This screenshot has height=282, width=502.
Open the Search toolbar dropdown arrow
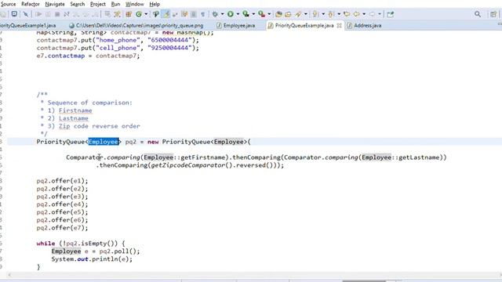[x=306, y=14]
